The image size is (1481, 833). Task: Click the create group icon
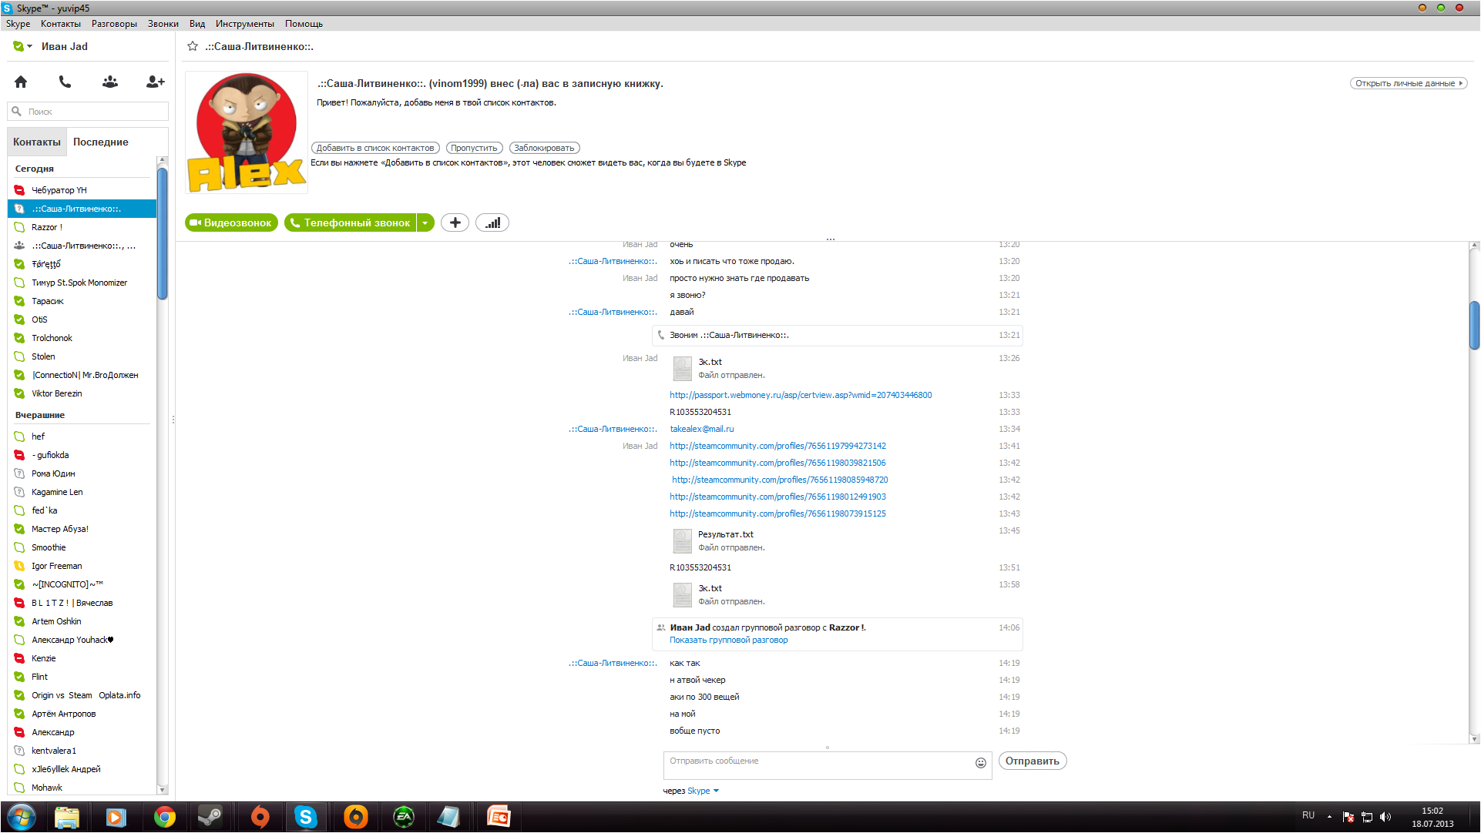tap(110, 82)
